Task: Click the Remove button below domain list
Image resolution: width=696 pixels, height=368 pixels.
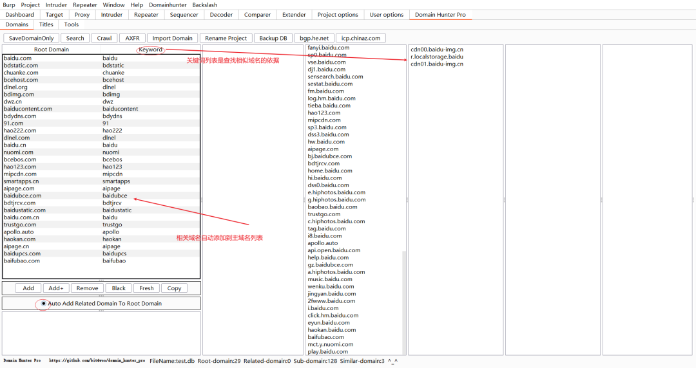Action: point(87,288)
